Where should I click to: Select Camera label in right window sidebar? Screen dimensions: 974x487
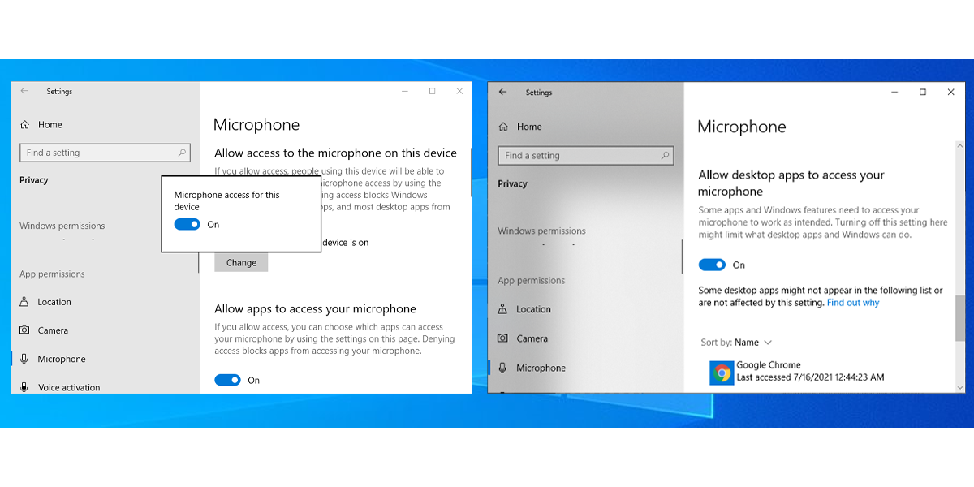532,338
